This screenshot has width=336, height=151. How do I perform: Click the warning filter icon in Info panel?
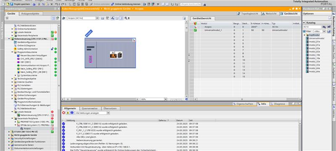(x=68, y=113)
